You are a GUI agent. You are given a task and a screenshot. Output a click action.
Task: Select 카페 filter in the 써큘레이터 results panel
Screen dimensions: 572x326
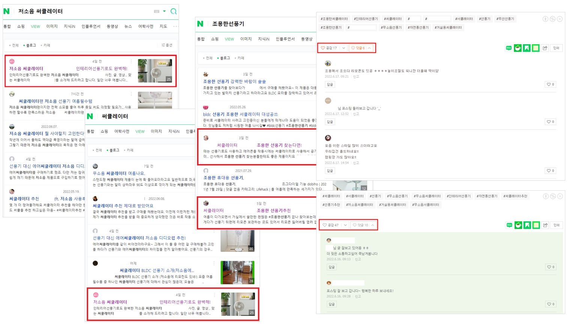click(129, 150)
